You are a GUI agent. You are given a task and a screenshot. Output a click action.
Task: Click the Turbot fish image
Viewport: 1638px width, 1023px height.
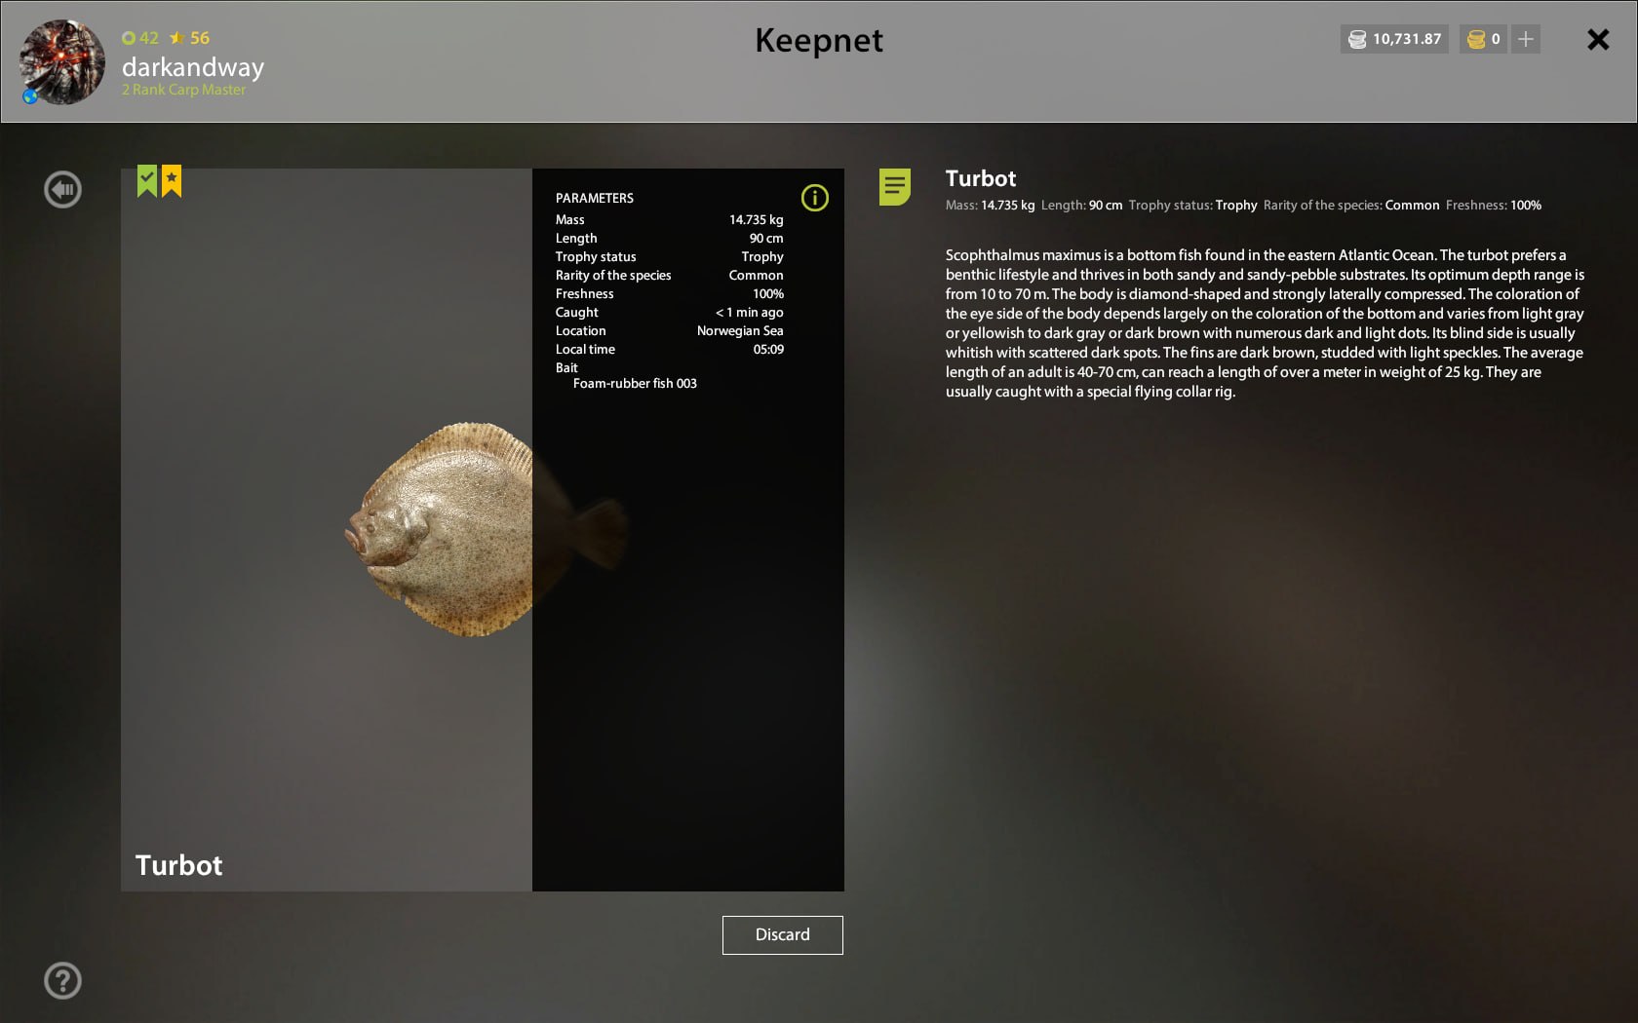485,529
